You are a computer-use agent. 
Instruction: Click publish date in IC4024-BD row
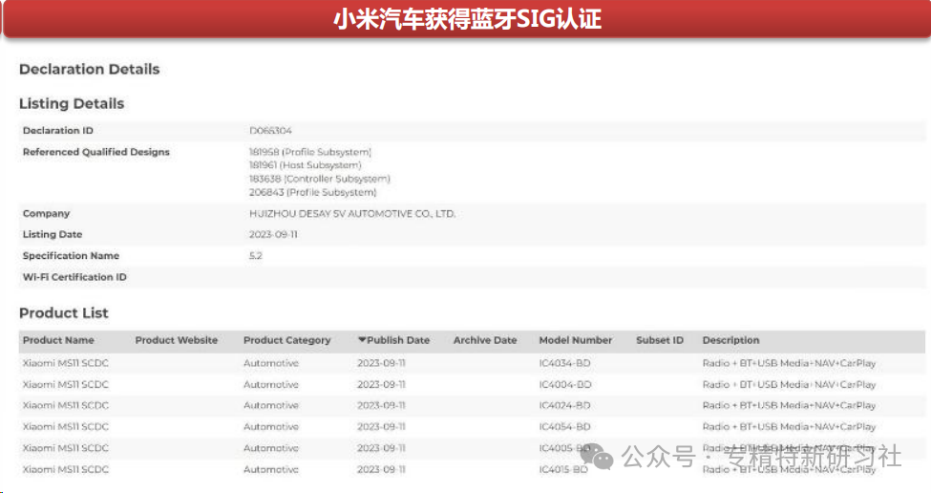click(x=381, y=406)
